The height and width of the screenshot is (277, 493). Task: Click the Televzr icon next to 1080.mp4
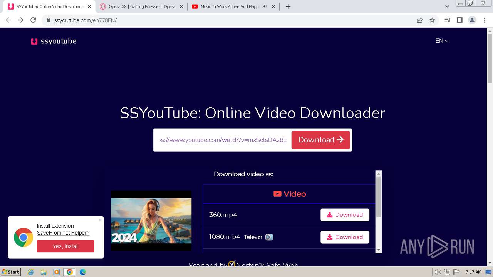[269, 237]
